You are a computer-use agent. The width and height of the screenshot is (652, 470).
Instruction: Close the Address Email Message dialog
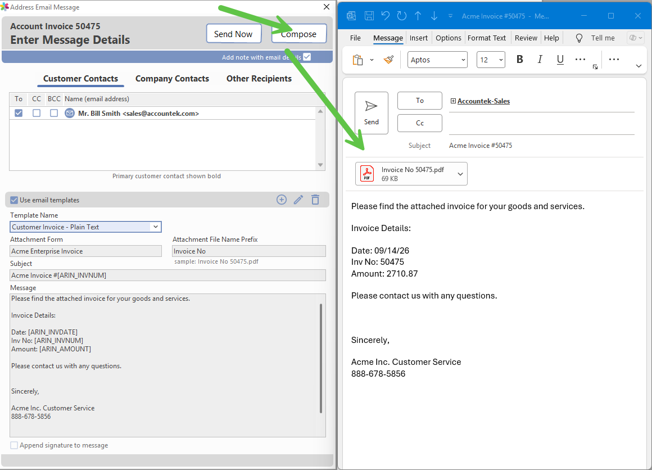pyautogui.click(x=327, y=7)
